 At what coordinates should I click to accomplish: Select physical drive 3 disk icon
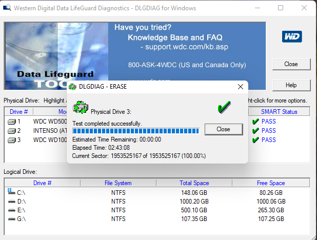tap(12, 140)
